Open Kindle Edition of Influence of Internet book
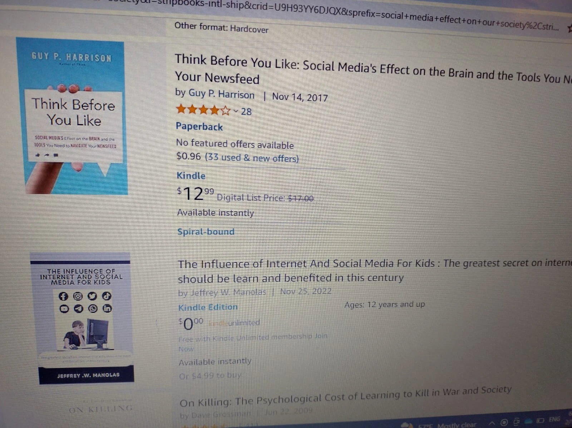Image resolution: width=572 pixels, height=428 pixels. tap(208, 307)
